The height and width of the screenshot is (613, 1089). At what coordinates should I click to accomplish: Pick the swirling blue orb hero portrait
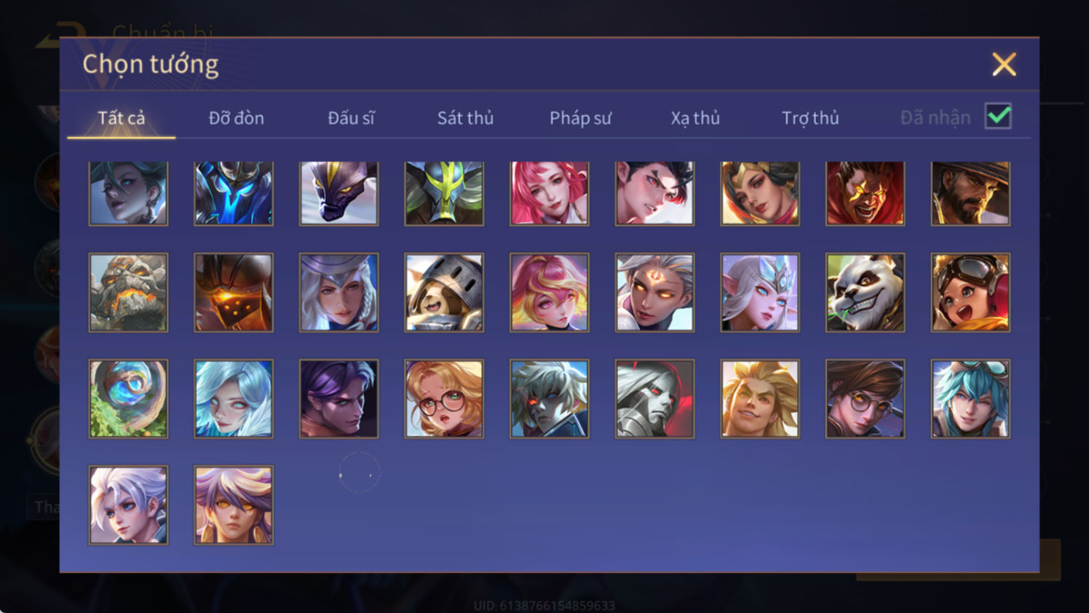(128, 399)
